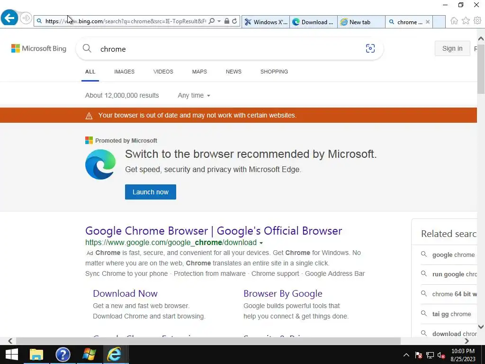Open the Download Now sublink
The height and width of the screenshot is (364, 485).
click(125, 293)
